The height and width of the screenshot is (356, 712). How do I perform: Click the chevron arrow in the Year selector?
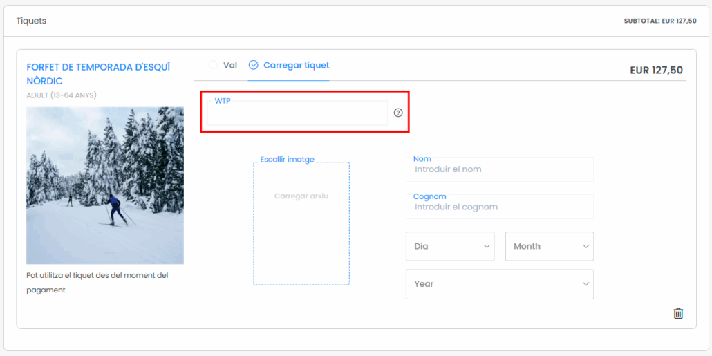586,284
